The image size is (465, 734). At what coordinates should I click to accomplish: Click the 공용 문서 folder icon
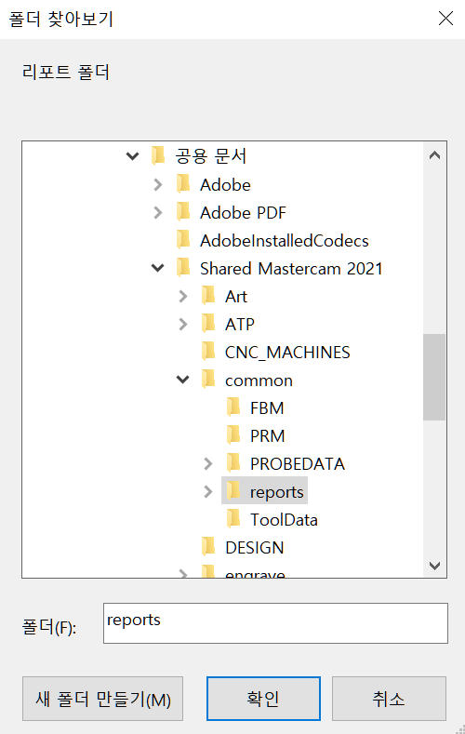(158, 155)
